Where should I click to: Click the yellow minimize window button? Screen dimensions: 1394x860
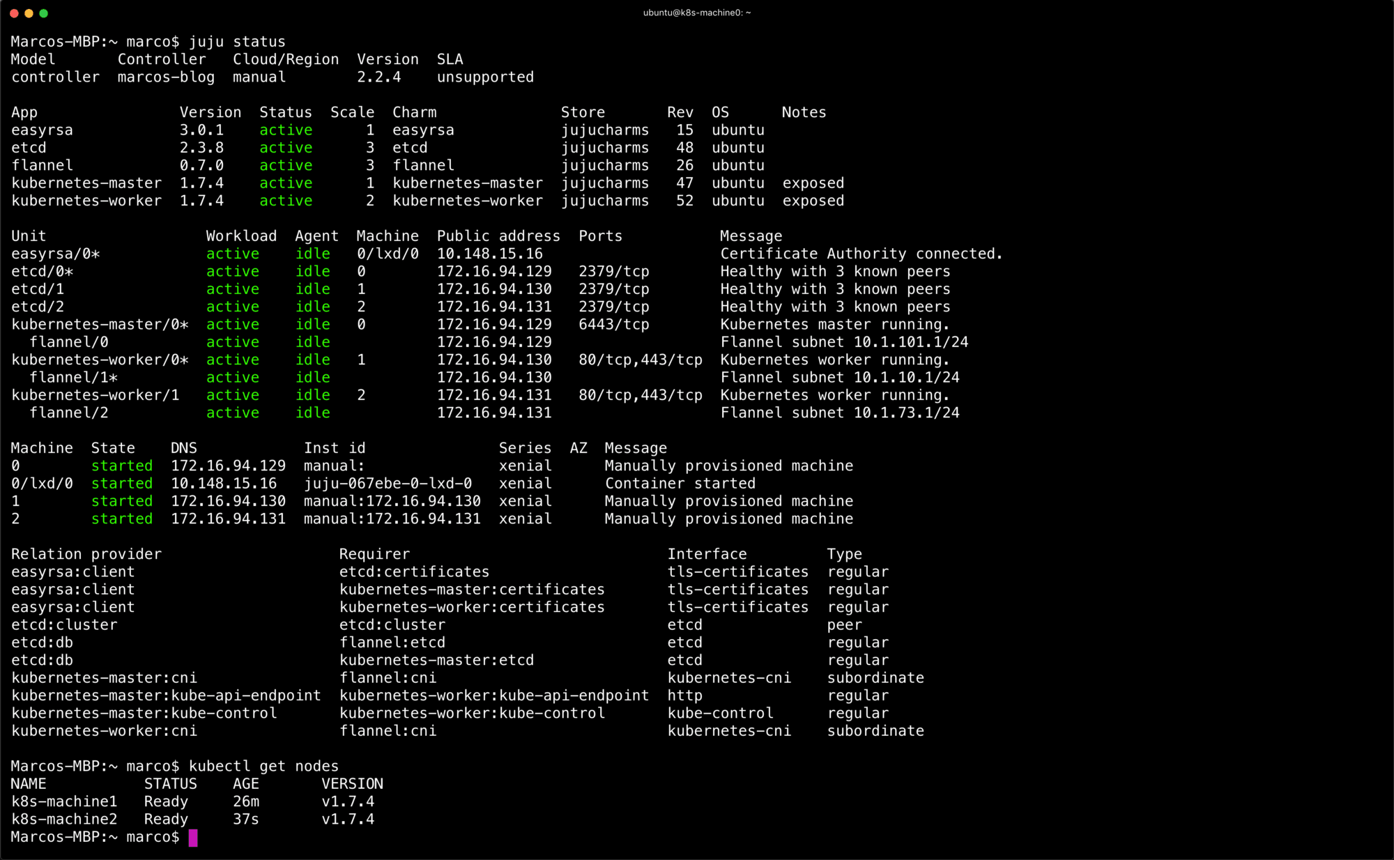point(29,13)
